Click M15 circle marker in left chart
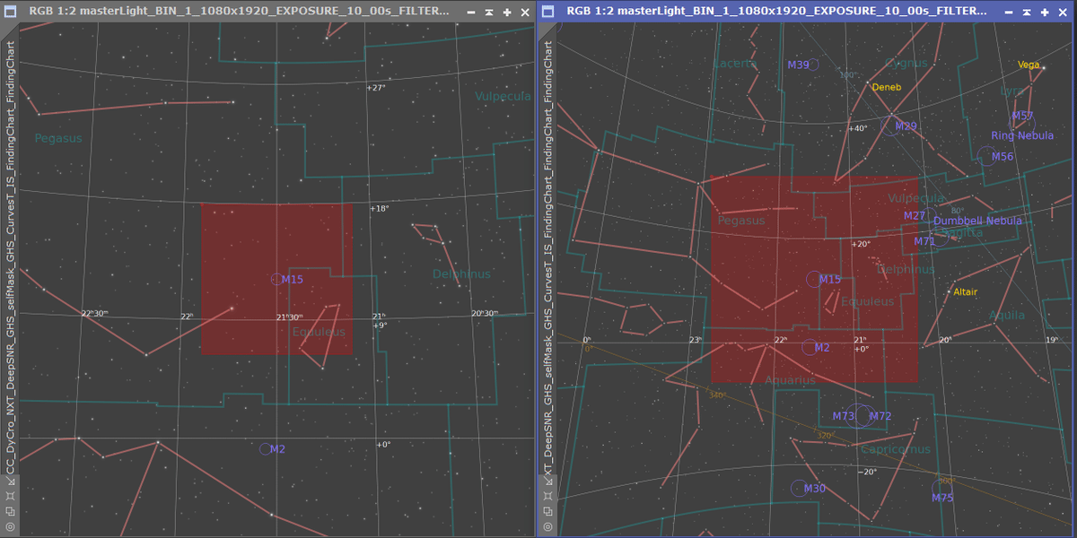 tap(276, 280)
